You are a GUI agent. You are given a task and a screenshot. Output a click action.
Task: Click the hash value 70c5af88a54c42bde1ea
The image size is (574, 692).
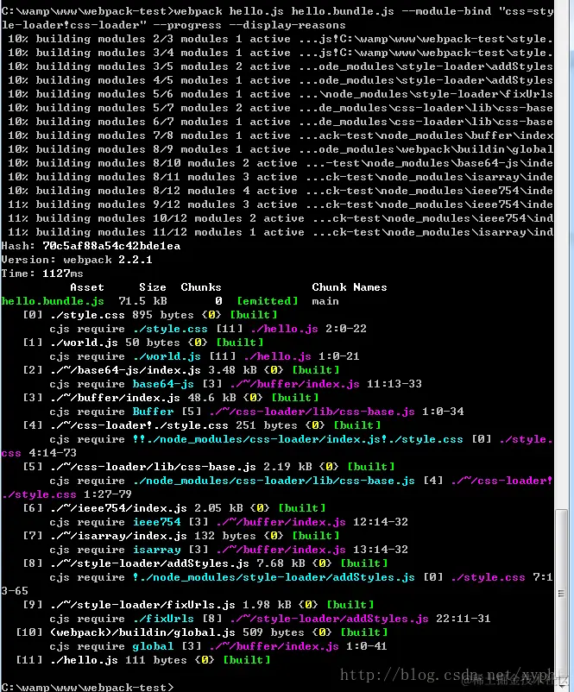pyautogui.click(x=111, y=246)
